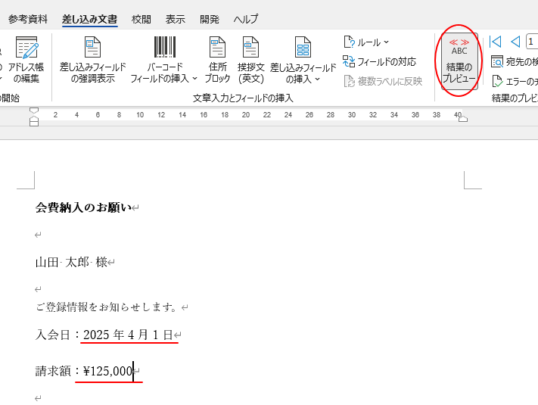
Task: Click the 文章入力とフィールドの挿入 group label
Action: [x=243, y=98]
